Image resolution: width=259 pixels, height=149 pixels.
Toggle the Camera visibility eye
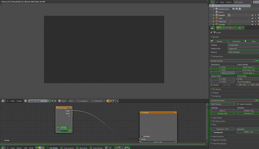[252, 15]
